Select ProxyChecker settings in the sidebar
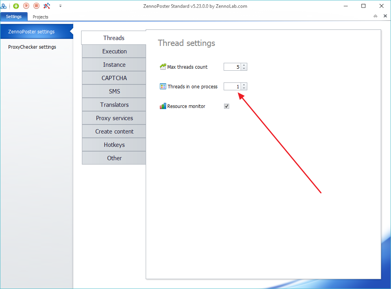This screenshot has height=289, width=391. pyautogui.click(x=32, y=47)
